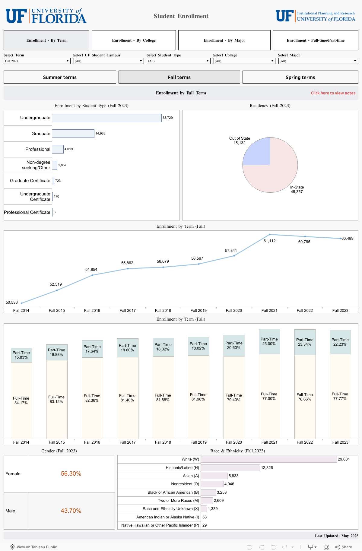Open the Select Term dropdown
362x551 pixels.
click(x=37, y=61)
